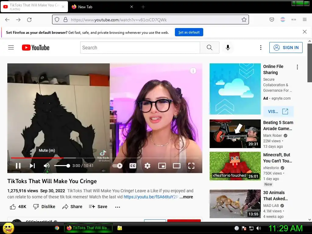This screenshot has height=234, width=312.
Task: Go forward with browser forward arrow
Action: (18, 20)
